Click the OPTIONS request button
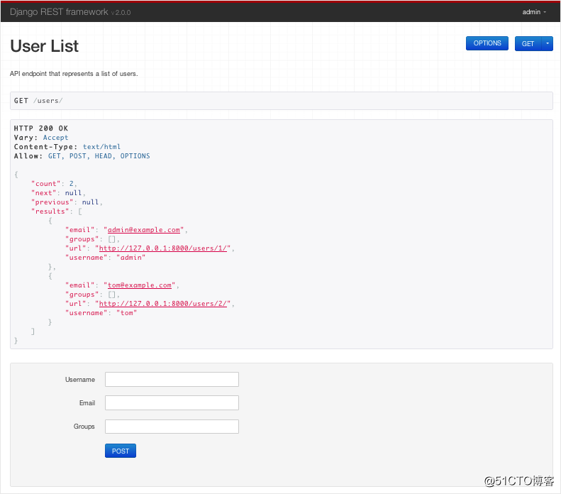 487,43
